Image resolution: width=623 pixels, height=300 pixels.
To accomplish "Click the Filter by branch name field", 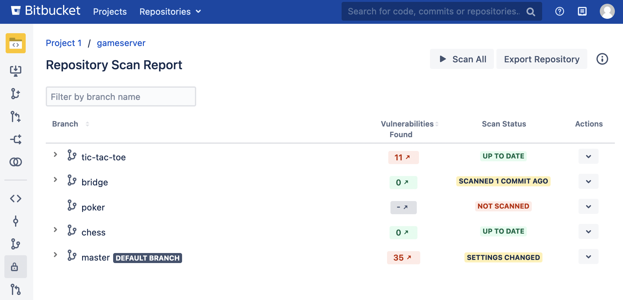I will click(121, 97).
